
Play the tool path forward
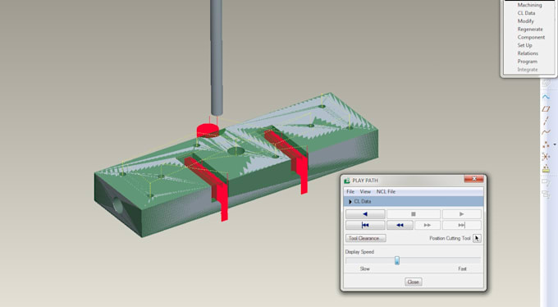pos(461,214)
